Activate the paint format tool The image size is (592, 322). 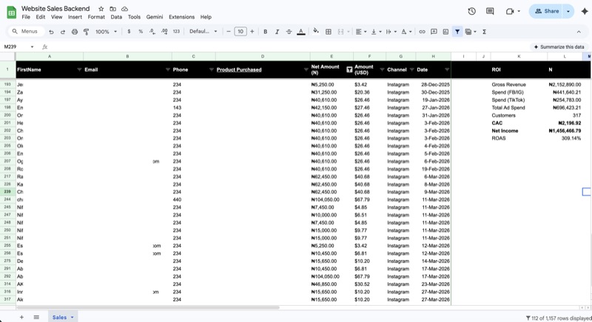86,32
